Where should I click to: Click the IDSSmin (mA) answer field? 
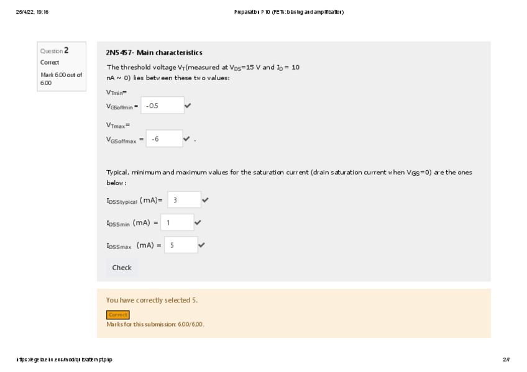(x=178, y=222)
